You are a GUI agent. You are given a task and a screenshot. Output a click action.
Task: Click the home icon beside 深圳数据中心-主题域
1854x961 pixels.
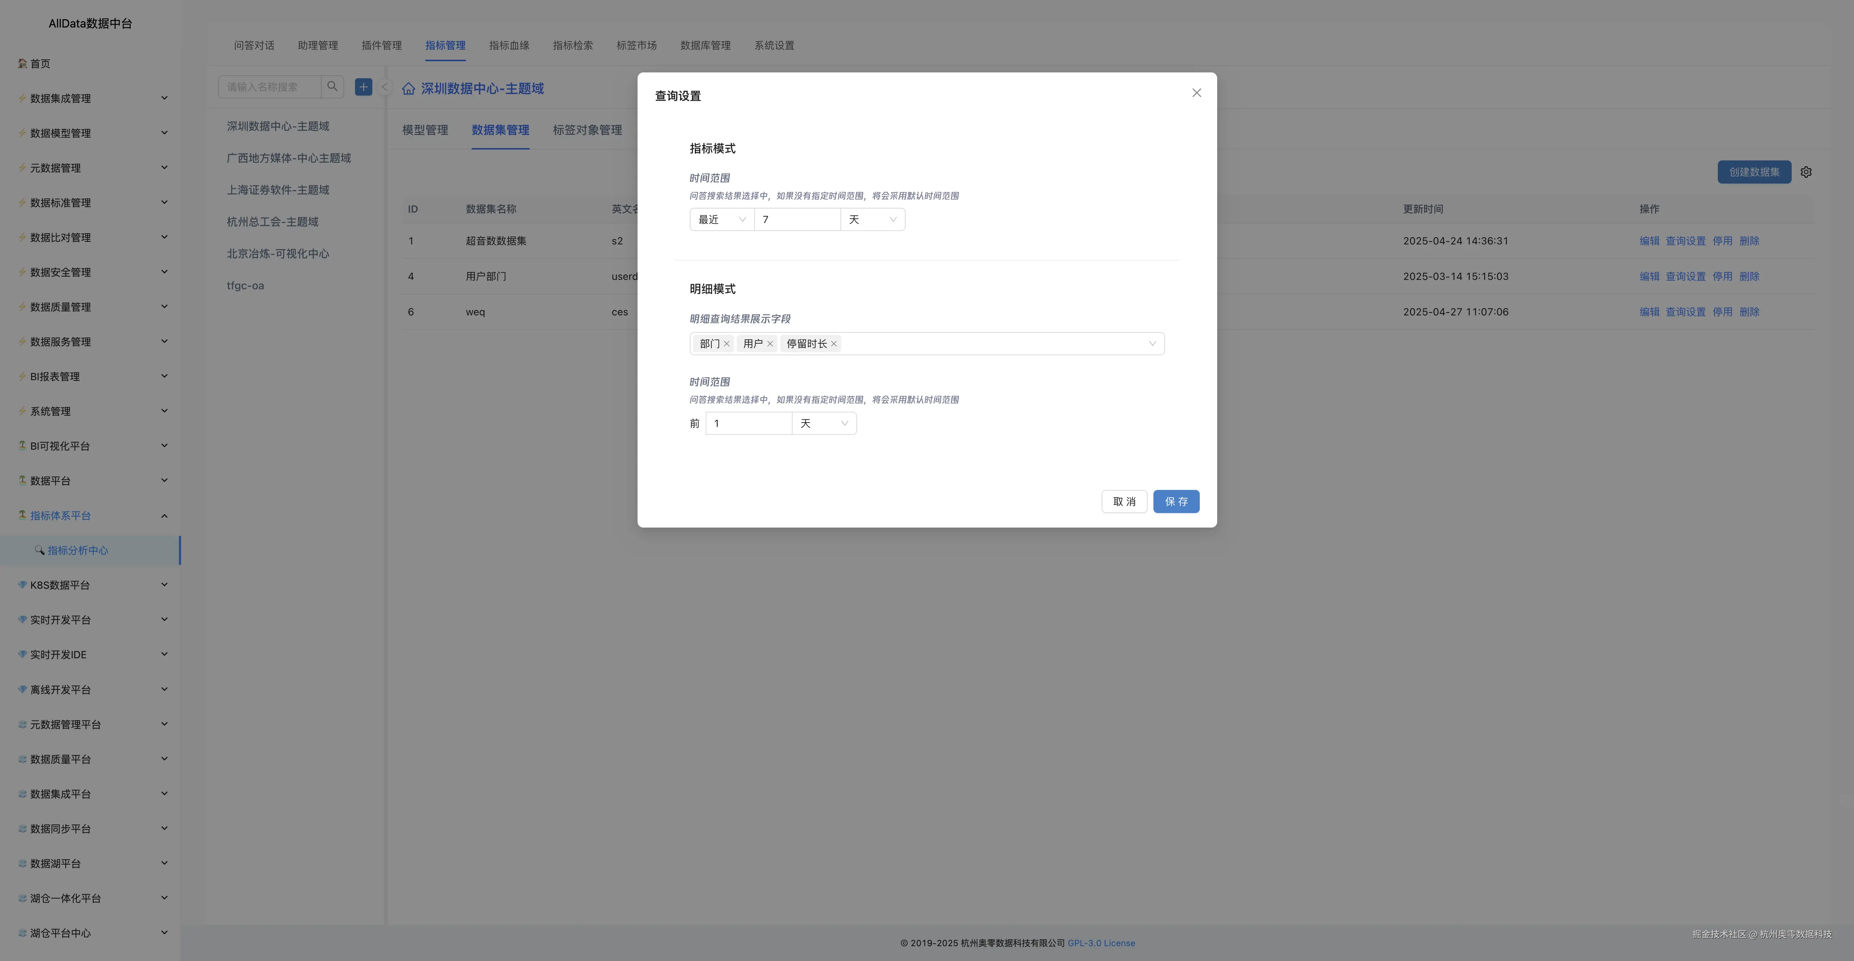coord(408,88)
